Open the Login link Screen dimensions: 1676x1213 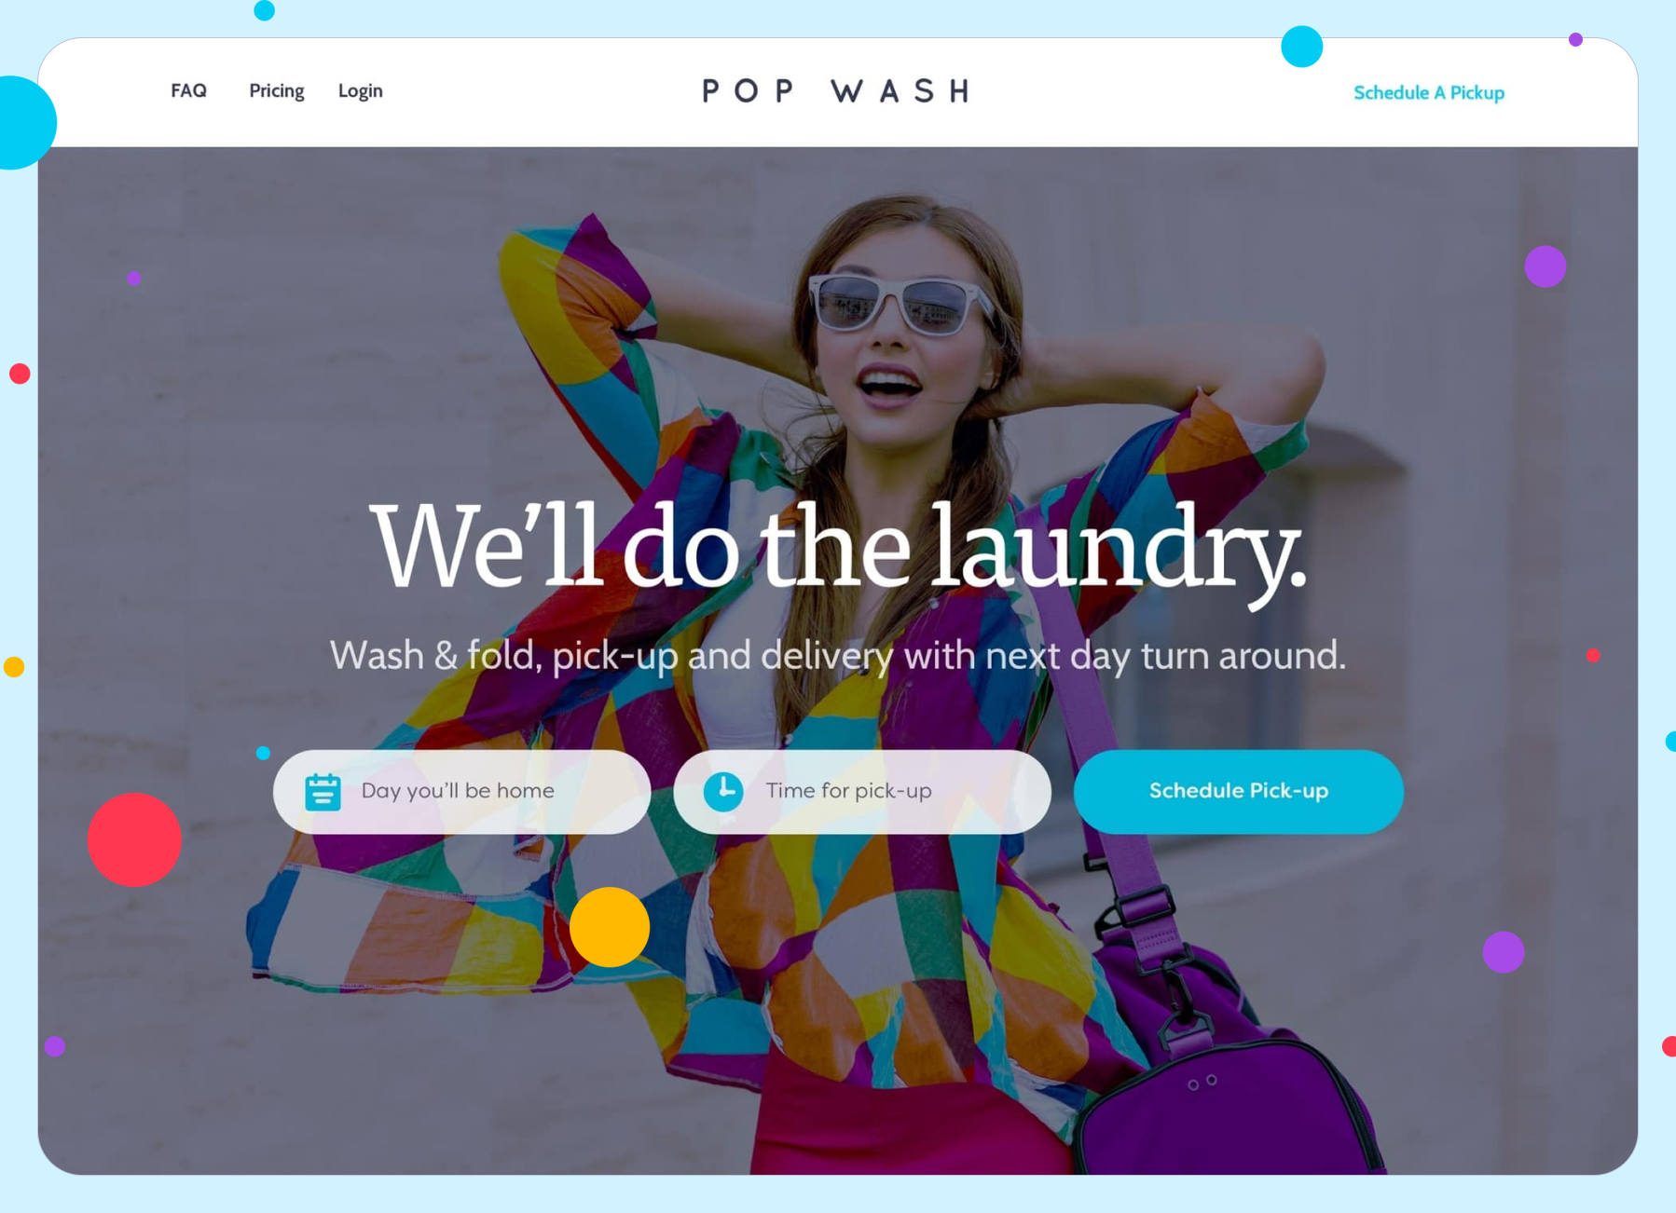361,90
